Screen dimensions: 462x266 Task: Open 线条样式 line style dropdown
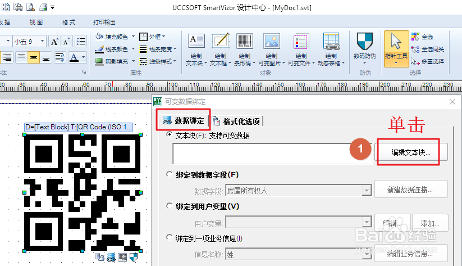point(158,61)
